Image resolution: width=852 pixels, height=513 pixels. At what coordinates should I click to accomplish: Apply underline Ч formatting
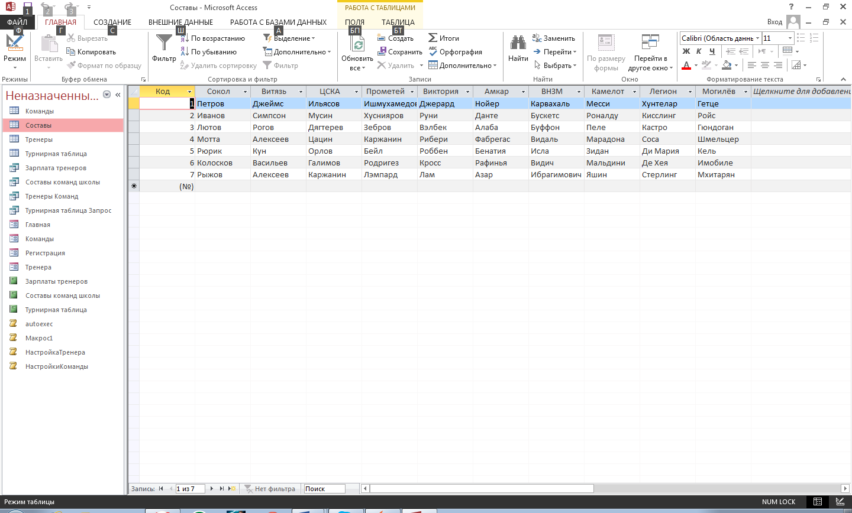712,51
